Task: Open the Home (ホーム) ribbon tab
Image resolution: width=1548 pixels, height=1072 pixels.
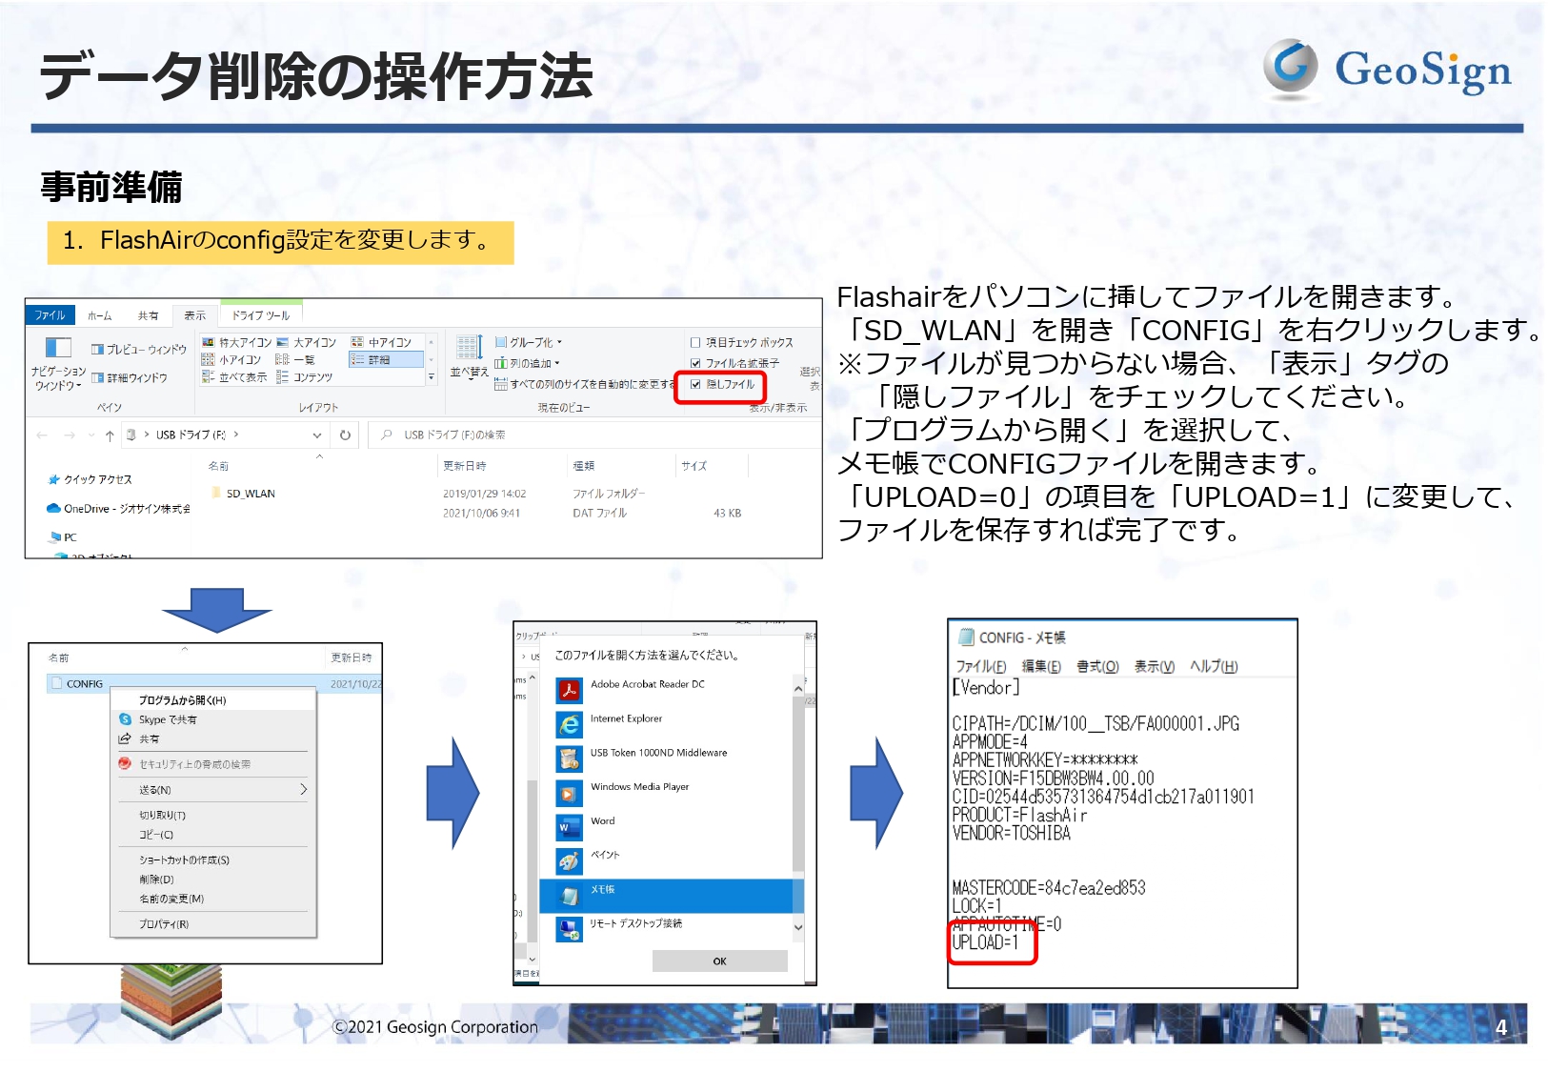Action: click(x=99, y=315)
